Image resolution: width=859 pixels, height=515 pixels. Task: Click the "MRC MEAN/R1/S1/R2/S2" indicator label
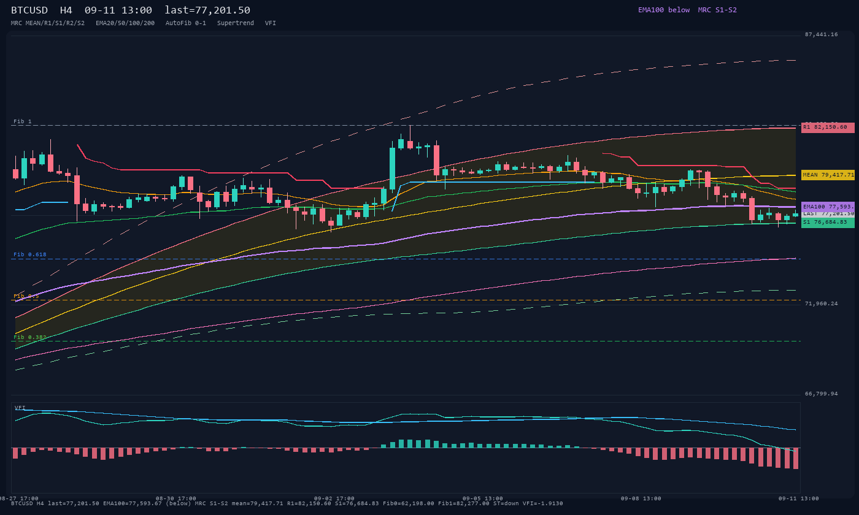pos(48,23)
